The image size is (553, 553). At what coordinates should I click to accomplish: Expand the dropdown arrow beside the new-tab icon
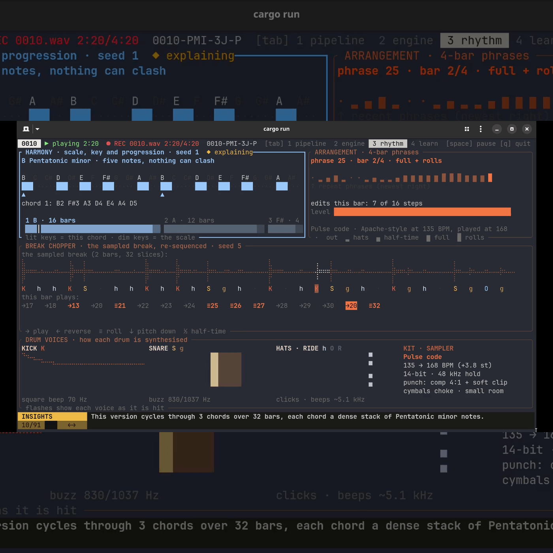coord(37,129)
